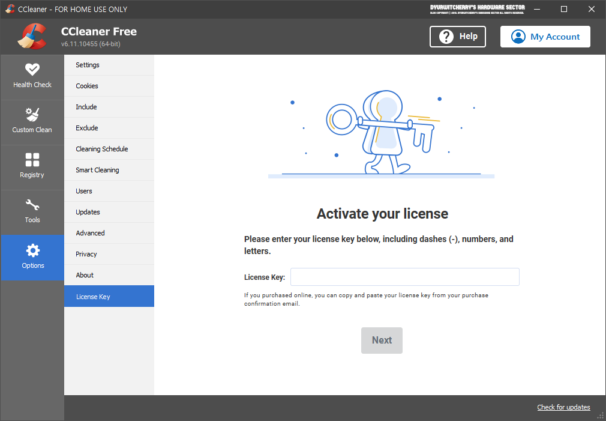Open About options page
This screenshot has width=606, height=421.
pos(109,275)
